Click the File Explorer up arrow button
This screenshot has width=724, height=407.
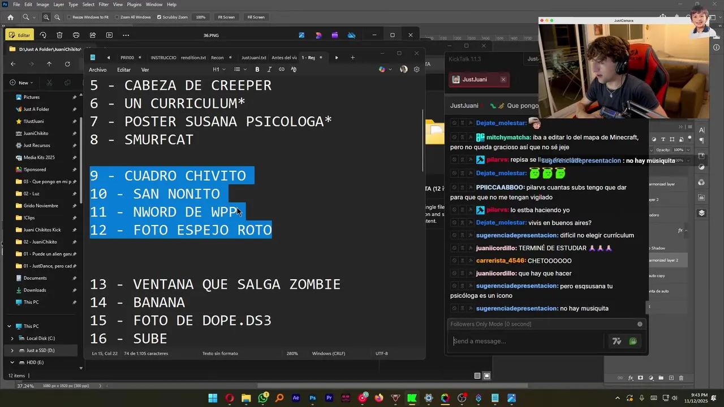point(49,64)
